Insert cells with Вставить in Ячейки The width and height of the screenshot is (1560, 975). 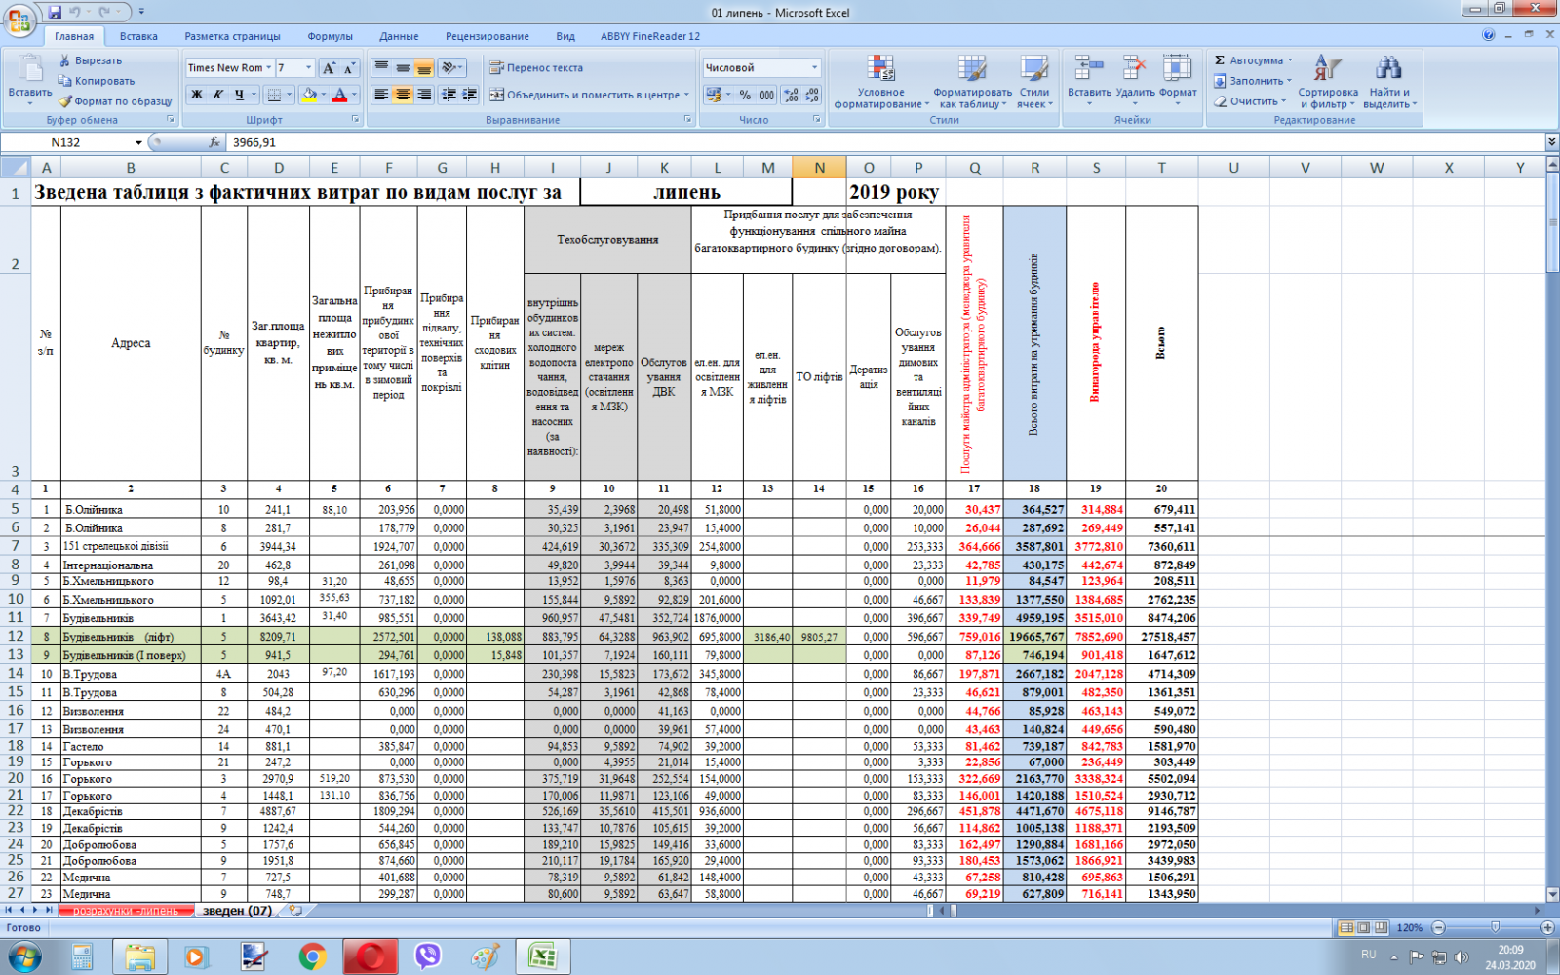click(x=1088, y=82)
